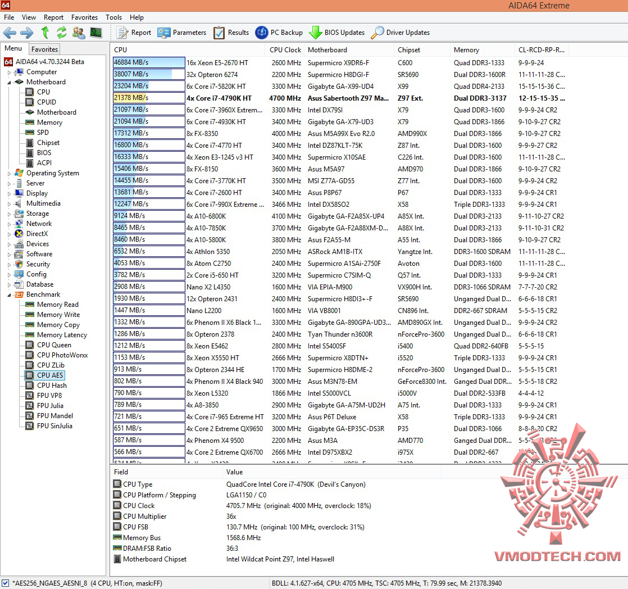The width and height of the screenshot is (628, 589).
Task: Sort by the CPU Clock column header
Action: (x=285, y=49)
